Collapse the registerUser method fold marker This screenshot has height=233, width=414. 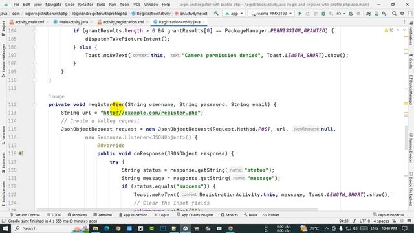pos(34,105)
